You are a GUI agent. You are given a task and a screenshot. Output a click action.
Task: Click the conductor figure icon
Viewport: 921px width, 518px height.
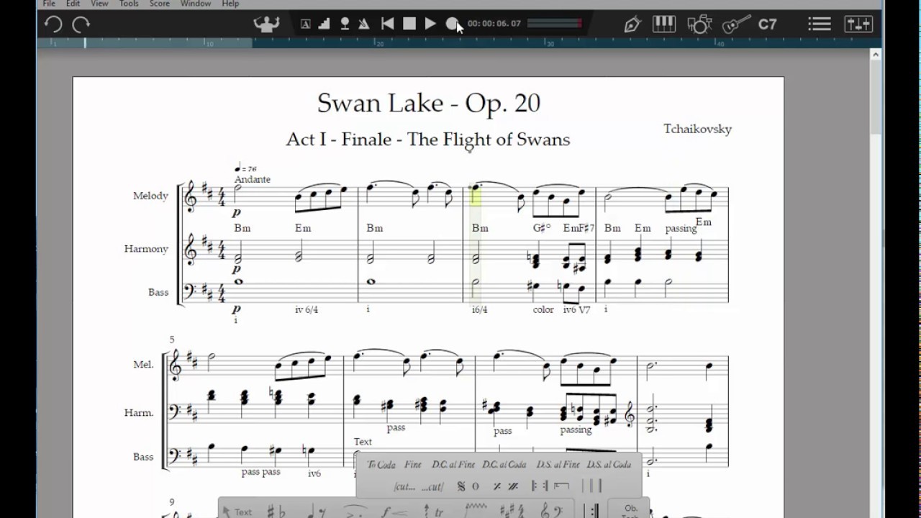coord(267,24)
